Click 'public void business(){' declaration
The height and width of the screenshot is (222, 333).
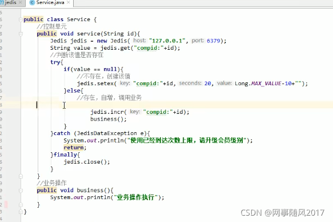[x=75, y=190]
